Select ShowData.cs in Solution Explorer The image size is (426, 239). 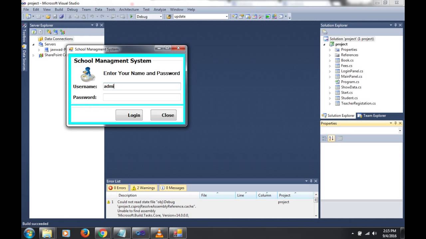coord(351,87)
